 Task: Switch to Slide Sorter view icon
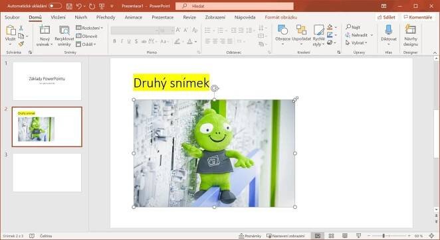[x=331, y=236]
